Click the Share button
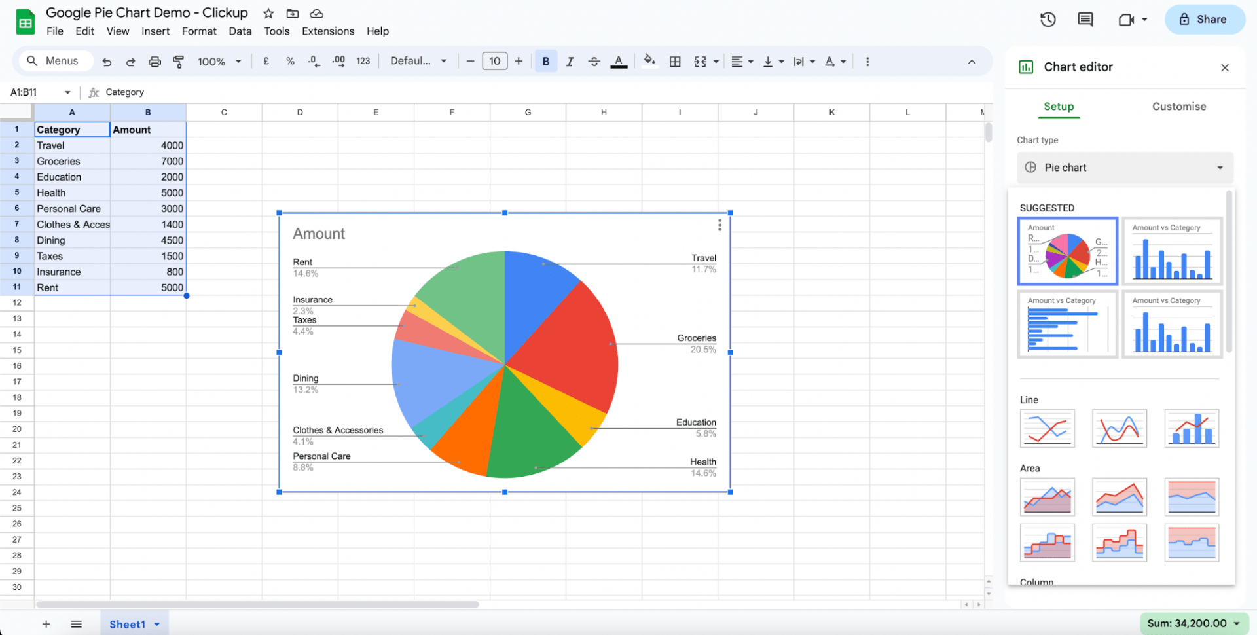The image size is (1257, 635). point(1205,20)
